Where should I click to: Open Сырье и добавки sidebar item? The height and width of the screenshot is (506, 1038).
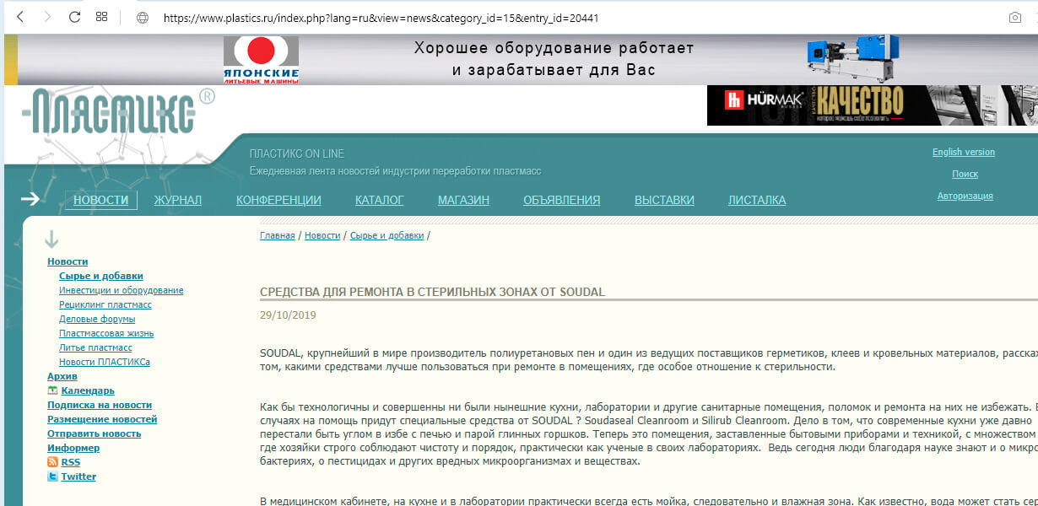coord(101,276)
